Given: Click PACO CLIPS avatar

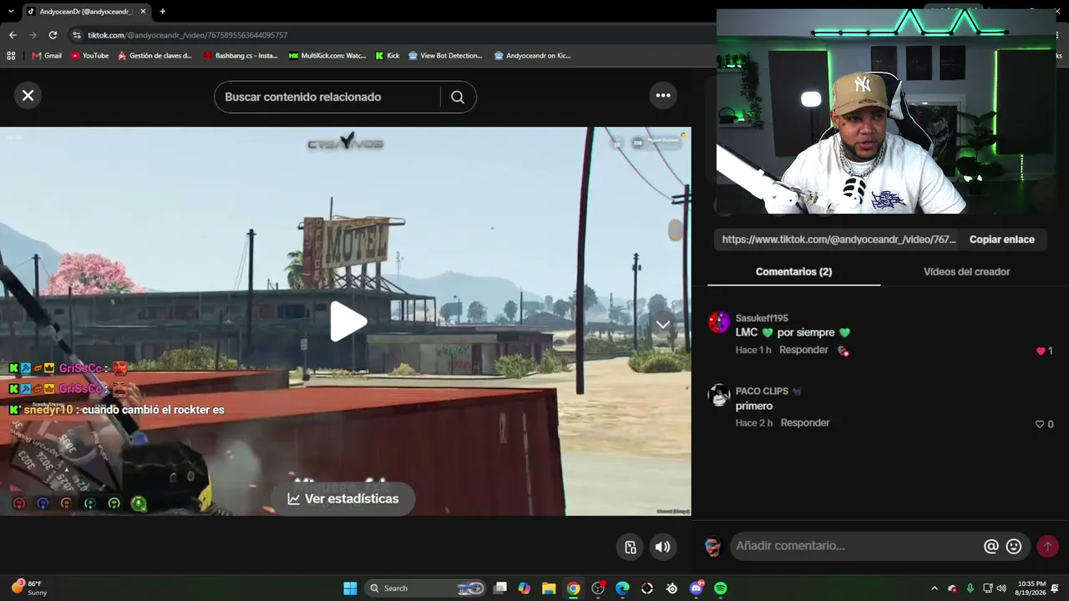Looking at the screenshot, I should coord(719,395).
